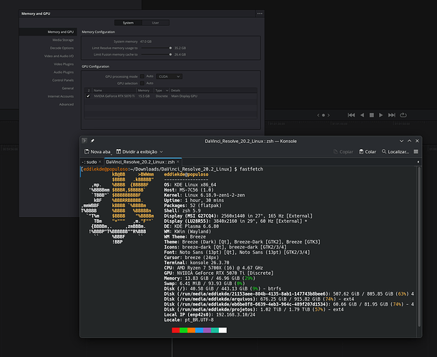Open the Resolve preferences three-dot menu
Viewport: 437px width, 357px height.
(260, 14)
